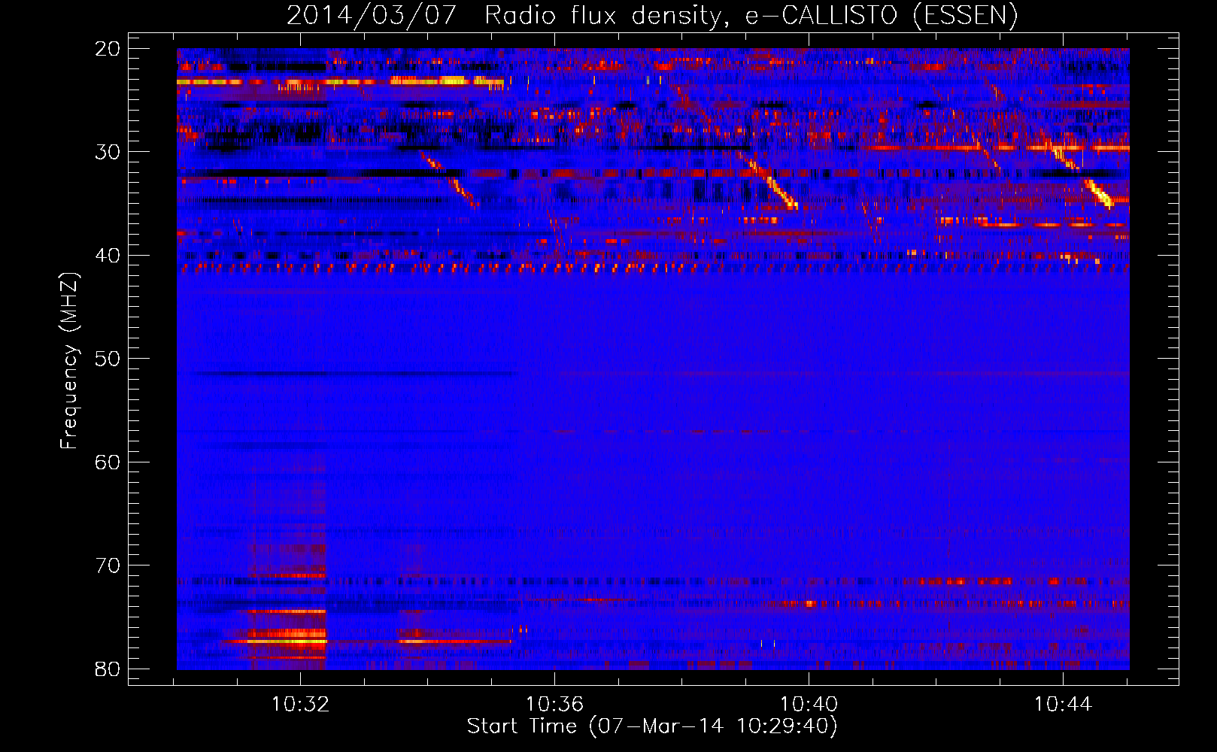This screenshot has height=752, width=1217.
Task: Click the plot title '2014/03/07 Radio flux density'
Action: [x=652, y=15]
